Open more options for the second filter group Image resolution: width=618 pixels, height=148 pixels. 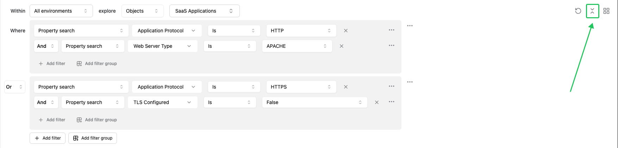click(410, 82)
